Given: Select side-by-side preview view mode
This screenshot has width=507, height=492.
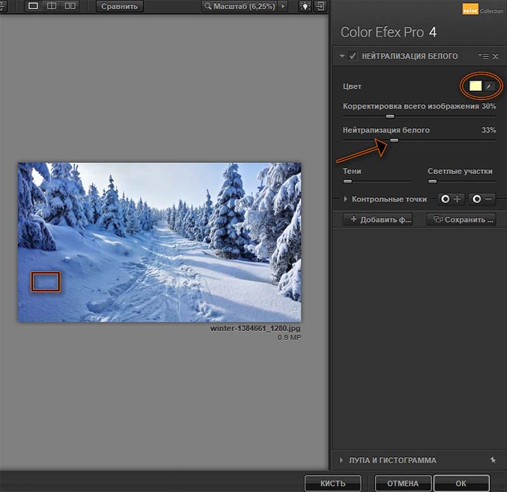Looking at the screenshot, I should [x=70, y=6].
